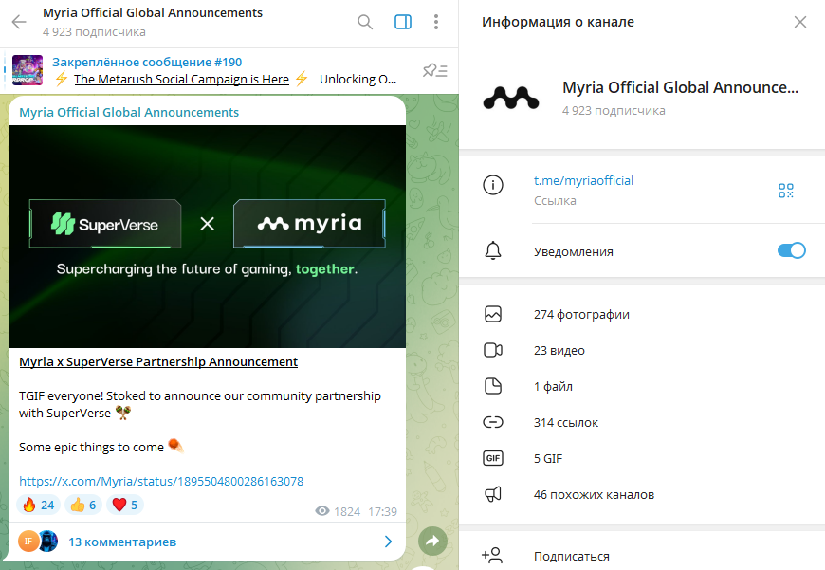Add thumbs up reaction with 6 count
The height and width of the screenshot is (570, 825).
tap(83, 505)
